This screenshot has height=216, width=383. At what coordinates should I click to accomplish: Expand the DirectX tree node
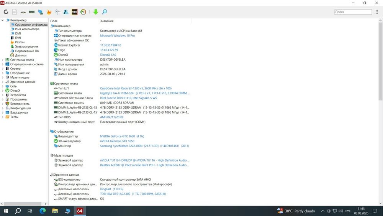tap(2, 91)
